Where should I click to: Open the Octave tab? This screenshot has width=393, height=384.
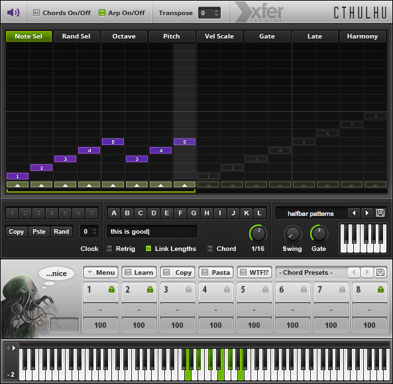124,36
